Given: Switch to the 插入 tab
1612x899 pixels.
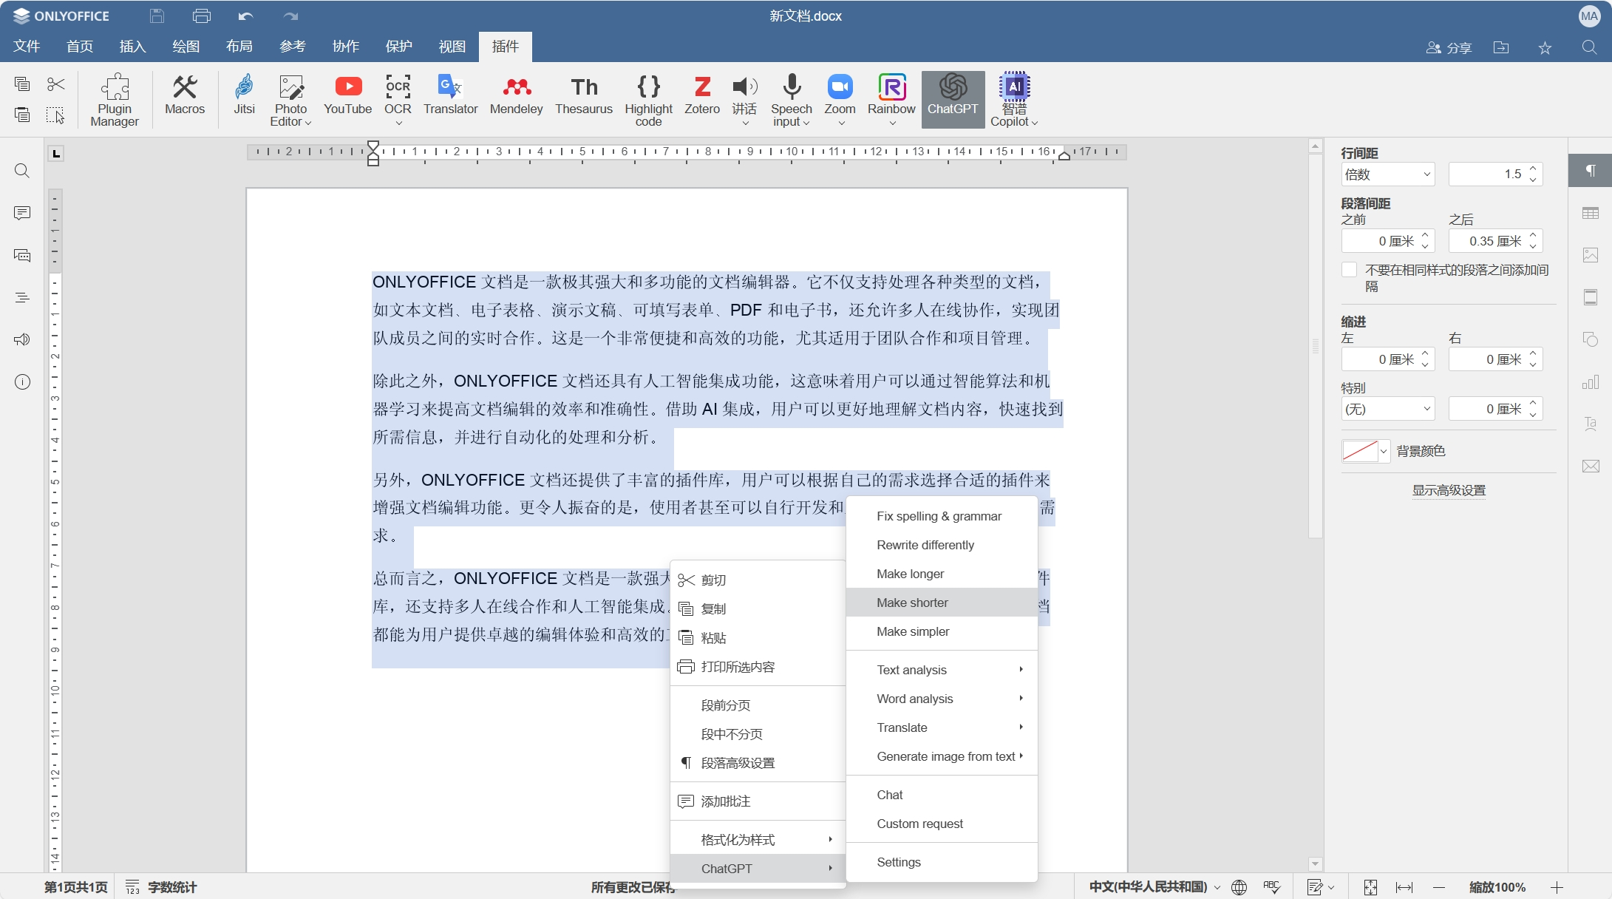Looking at the screenshot, I should (133, 47).
